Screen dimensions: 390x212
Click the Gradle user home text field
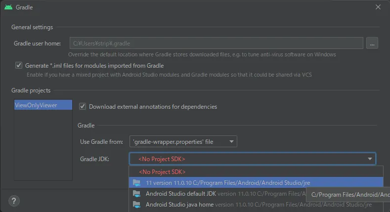coord(216,43)
